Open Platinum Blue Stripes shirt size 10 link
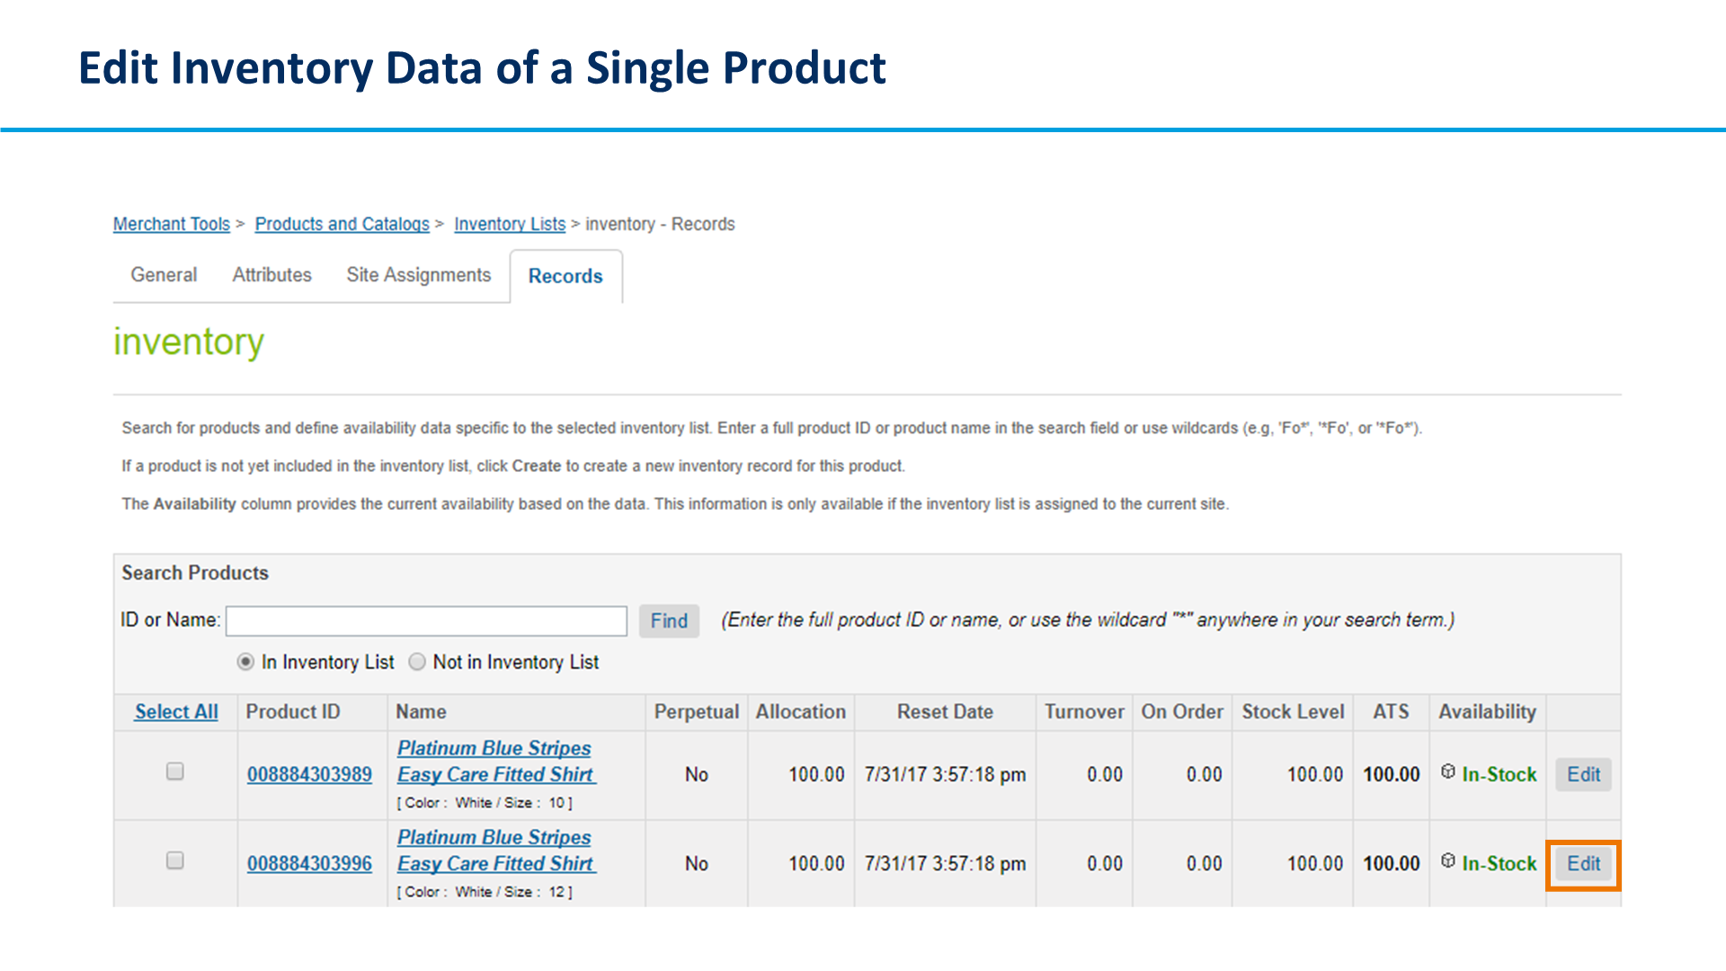 tap(496, 761)
